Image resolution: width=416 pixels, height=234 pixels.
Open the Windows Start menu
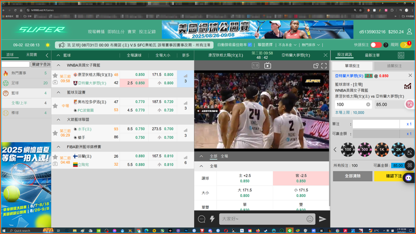[x=4, y=231]
